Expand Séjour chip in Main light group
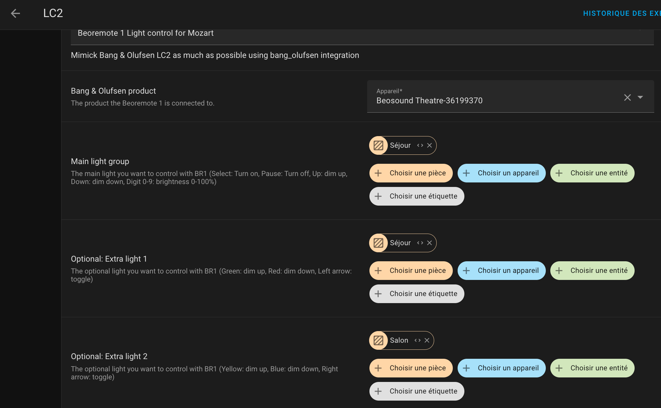This screenshot has width=661, height=408. click(420, 145)
